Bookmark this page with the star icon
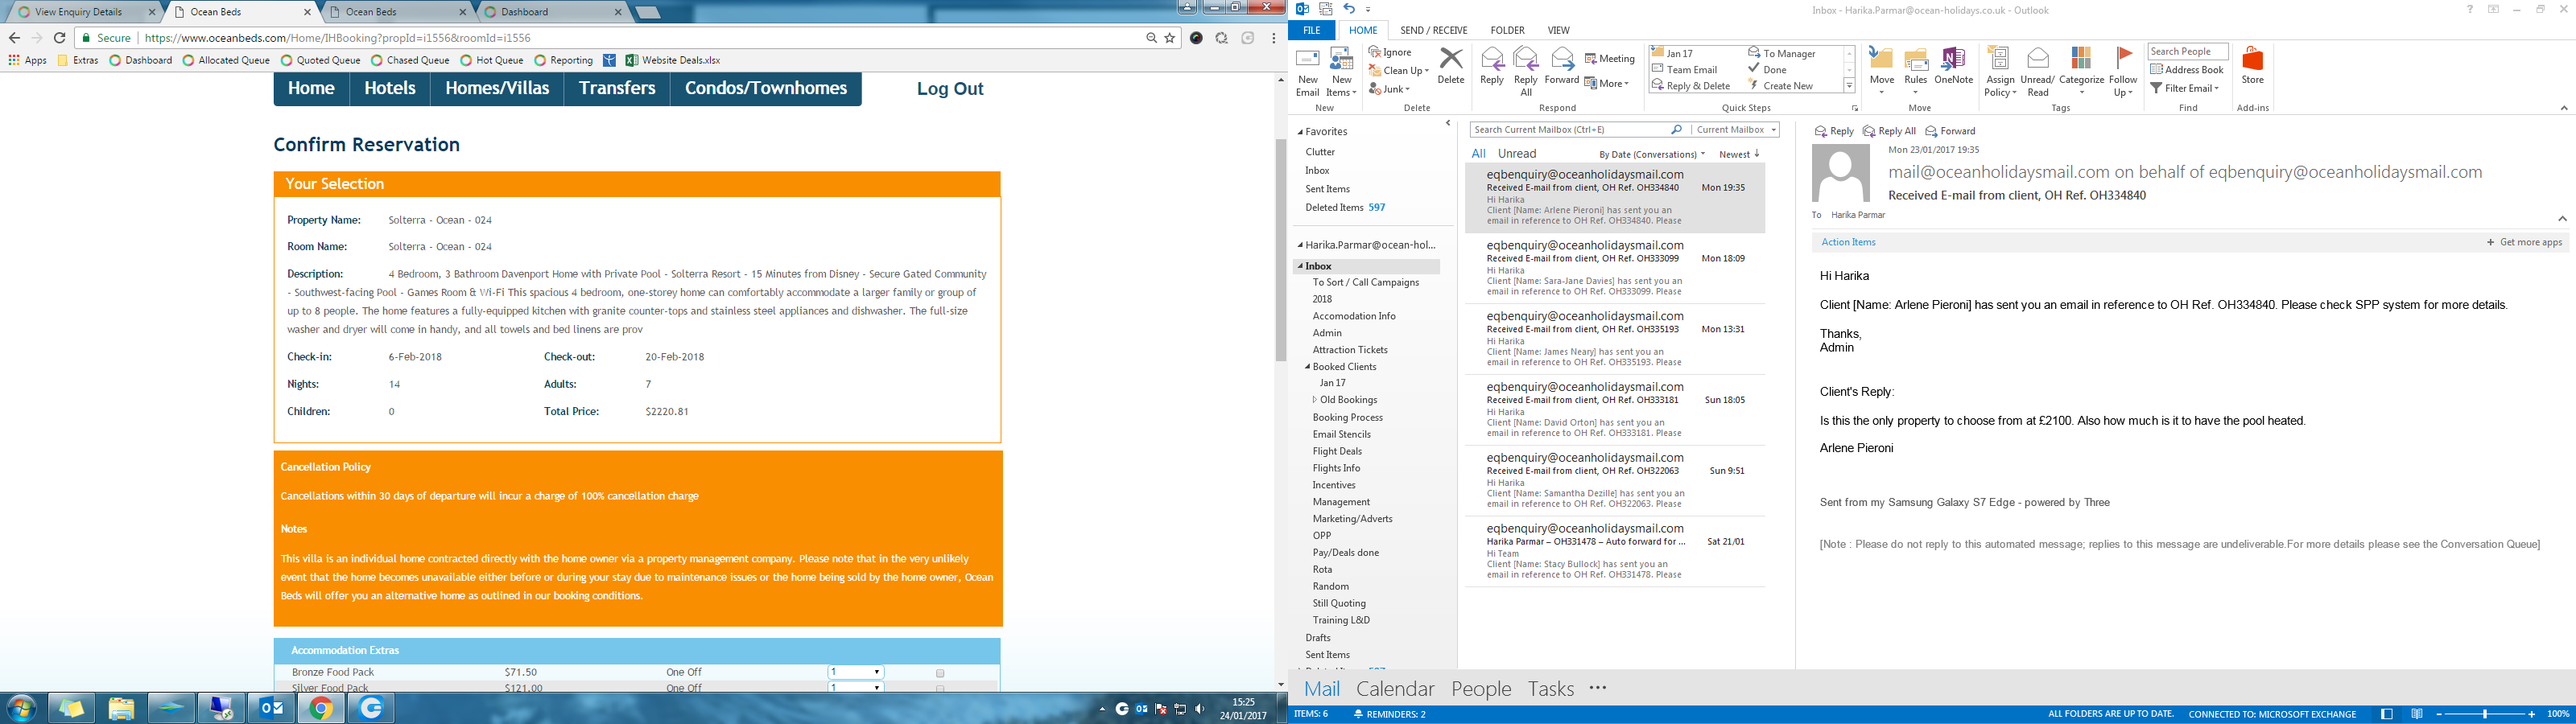Viewport: 2576px width, 724px height. (x=1170, y=38)
